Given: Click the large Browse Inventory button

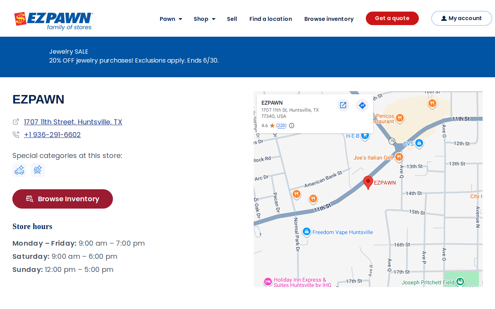Looking at the screenshot, I should 63,199.
